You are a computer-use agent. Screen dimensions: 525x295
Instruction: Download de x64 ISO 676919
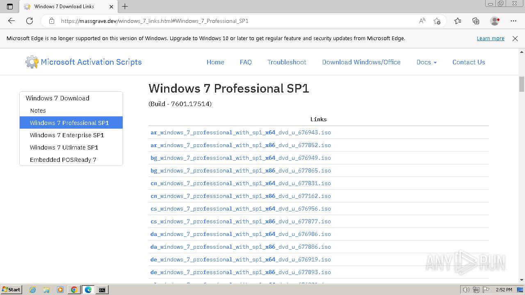(241, 260)
